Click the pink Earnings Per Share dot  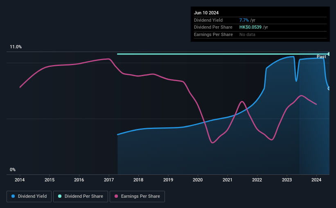[116, 196]
